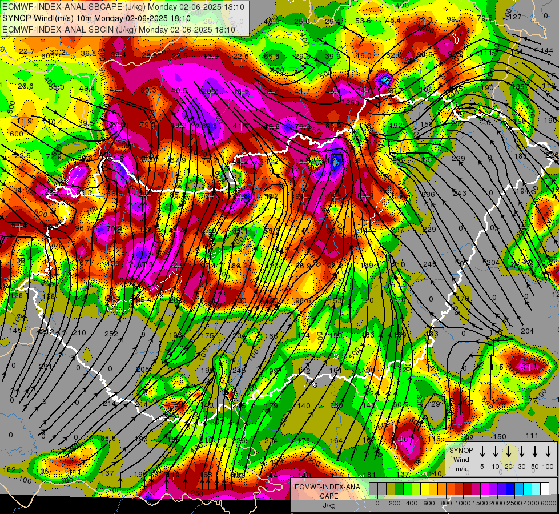Click the map value '188'
Image resolution: width=559 pixels, height=514 pixels.
pyautogui.click(x=521, y=156)
